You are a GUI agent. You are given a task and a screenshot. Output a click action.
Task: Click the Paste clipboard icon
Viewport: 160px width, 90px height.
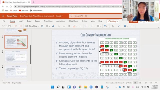9,26
